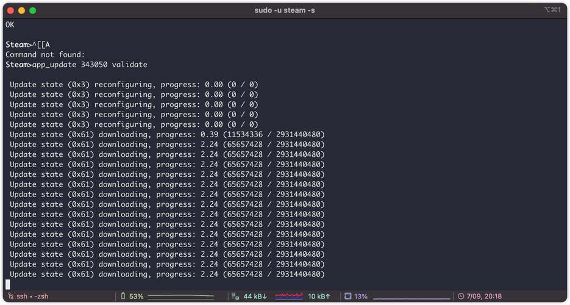Click the red close window button
This screenshot has width=570, height=305.
coord(10,10)
